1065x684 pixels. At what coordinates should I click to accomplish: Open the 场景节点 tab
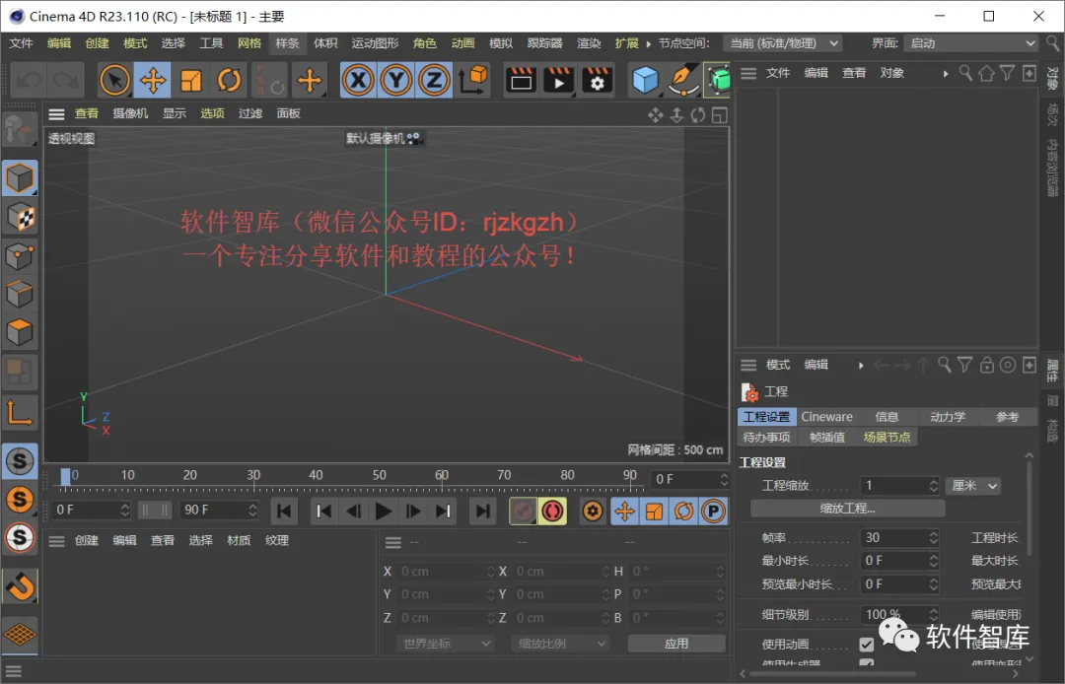click(x=887, y=437)
